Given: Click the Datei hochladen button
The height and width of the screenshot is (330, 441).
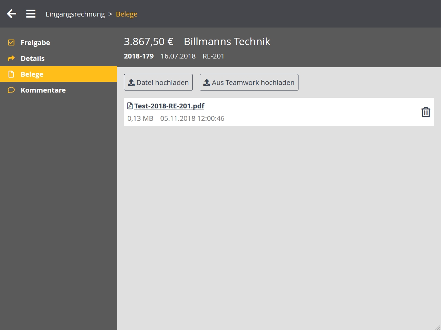Looking at the screenshot, I should pyautogui.click(x=158, y=82).
